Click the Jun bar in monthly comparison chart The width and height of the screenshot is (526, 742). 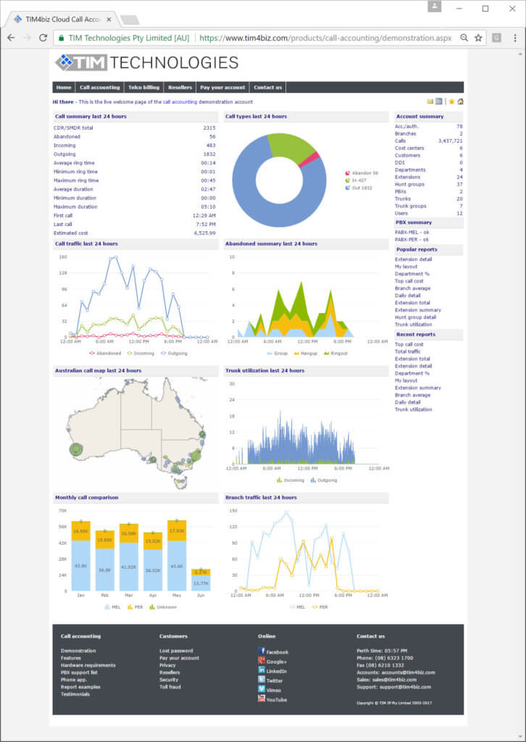(201, 580)
